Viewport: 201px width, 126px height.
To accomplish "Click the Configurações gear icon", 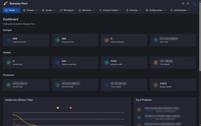I will 147,10.
